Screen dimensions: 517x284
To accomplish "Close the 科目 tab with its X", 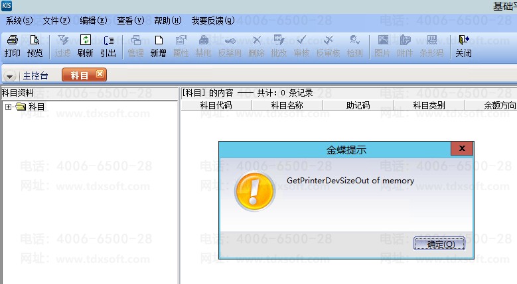I will [x=100, y=74].
